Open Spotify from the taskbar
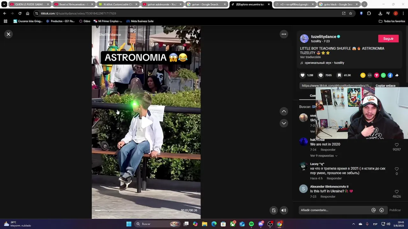Viewport: 408px width, 229px height. [x=251, y=224]
